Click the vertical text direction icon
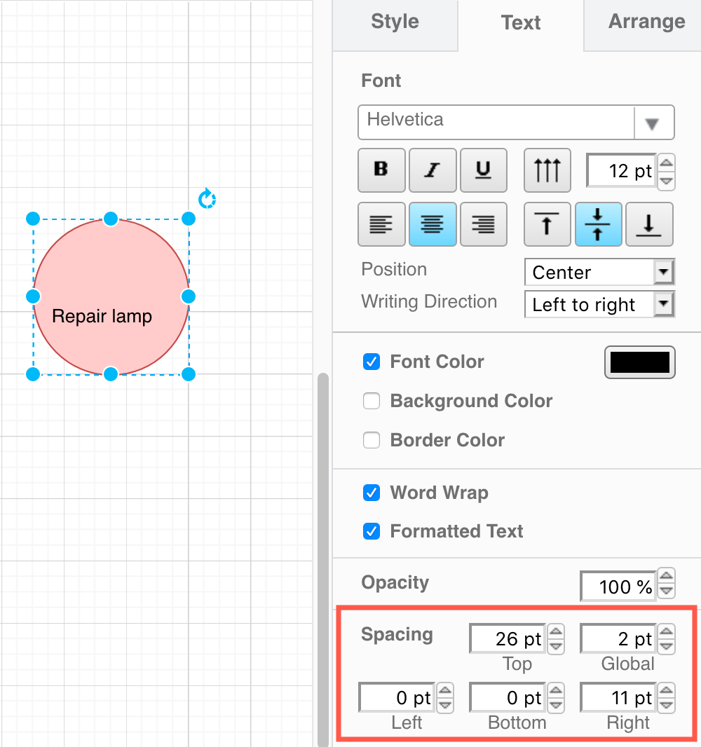The height and width of the screenshot is (747, 701). (x=547, y=170)
